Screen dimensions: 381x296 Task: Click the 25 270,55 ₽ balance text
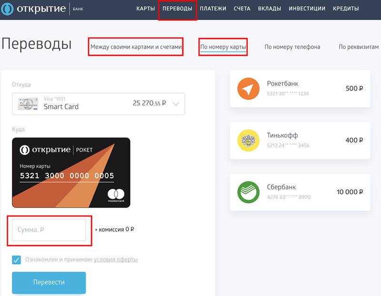pyautogui.click(x=149, y=103)
